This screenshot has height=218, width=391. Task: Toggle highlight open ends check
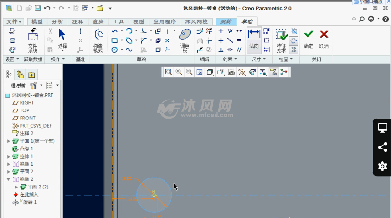pos(294,40)
